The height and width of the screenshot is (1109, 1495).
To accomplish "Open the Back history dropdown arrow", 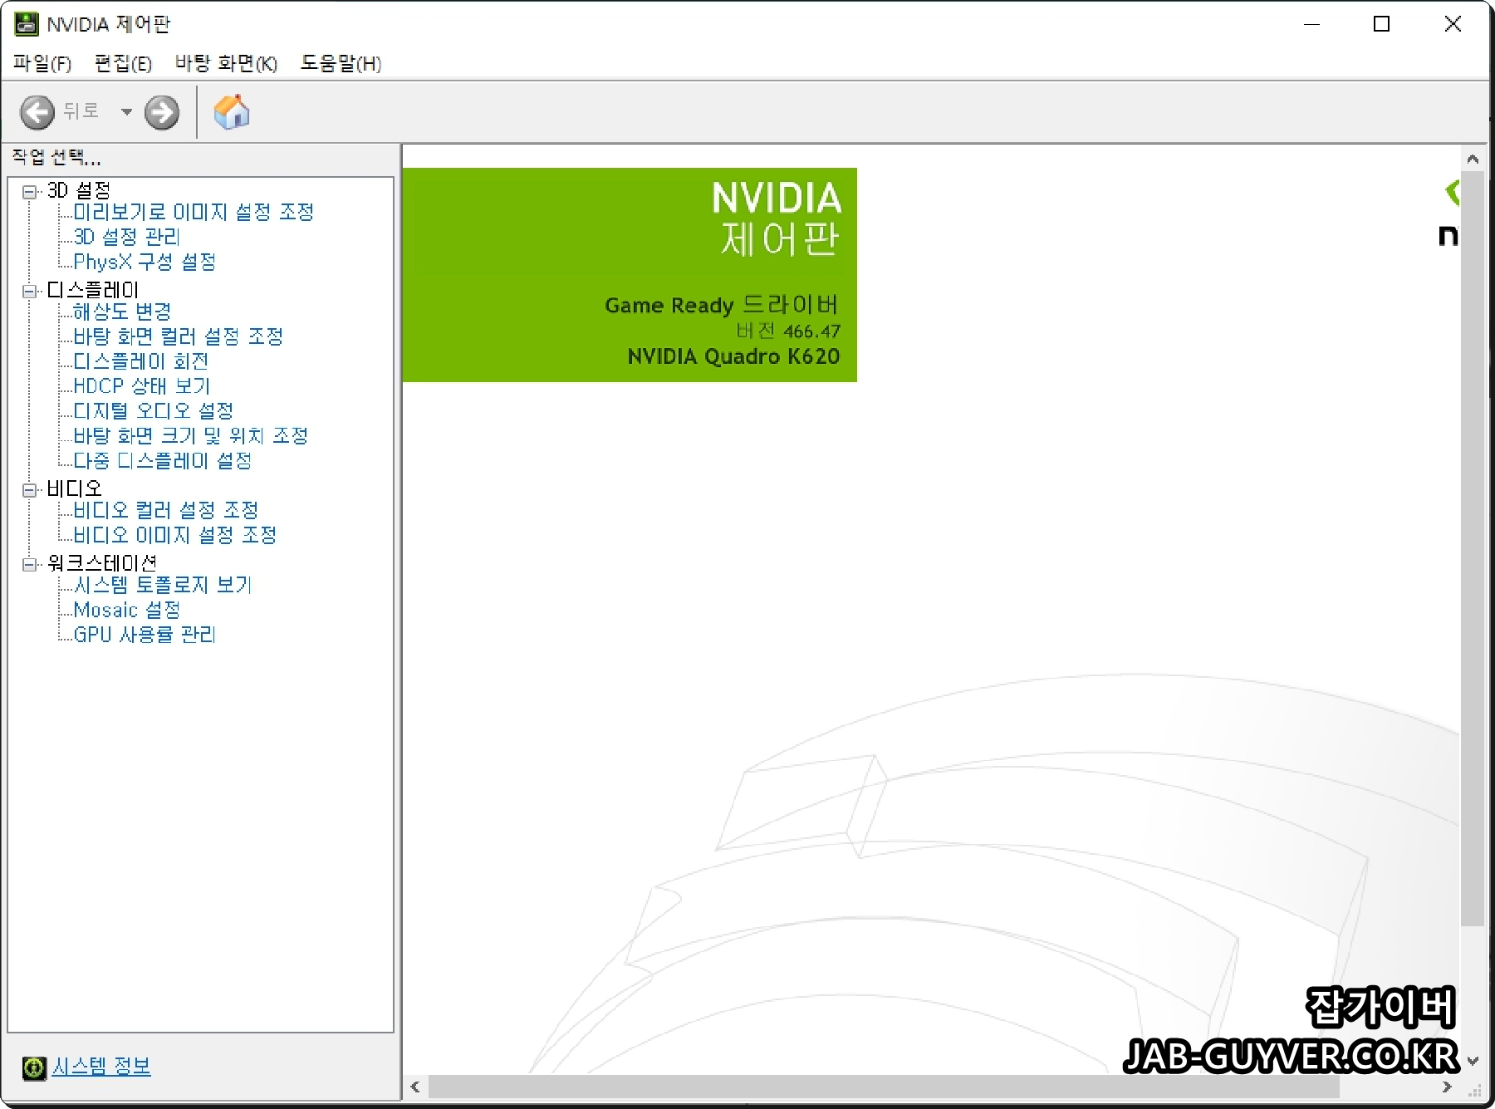I will tap(126, 112).
